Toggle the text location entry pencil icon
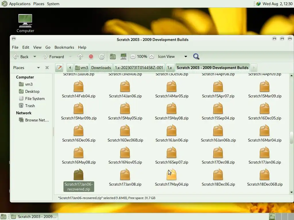 point(59,68)
